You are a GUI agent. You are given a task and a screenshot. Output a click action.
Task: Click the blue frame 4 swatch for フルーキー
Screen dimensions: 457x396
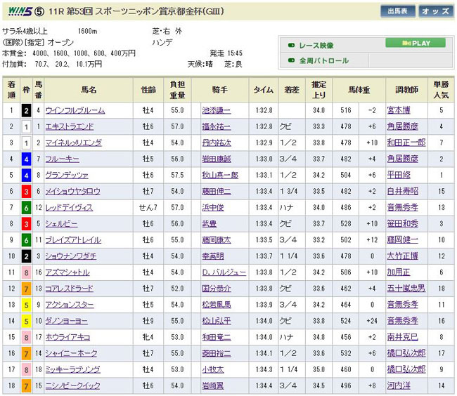pos(27,159)
